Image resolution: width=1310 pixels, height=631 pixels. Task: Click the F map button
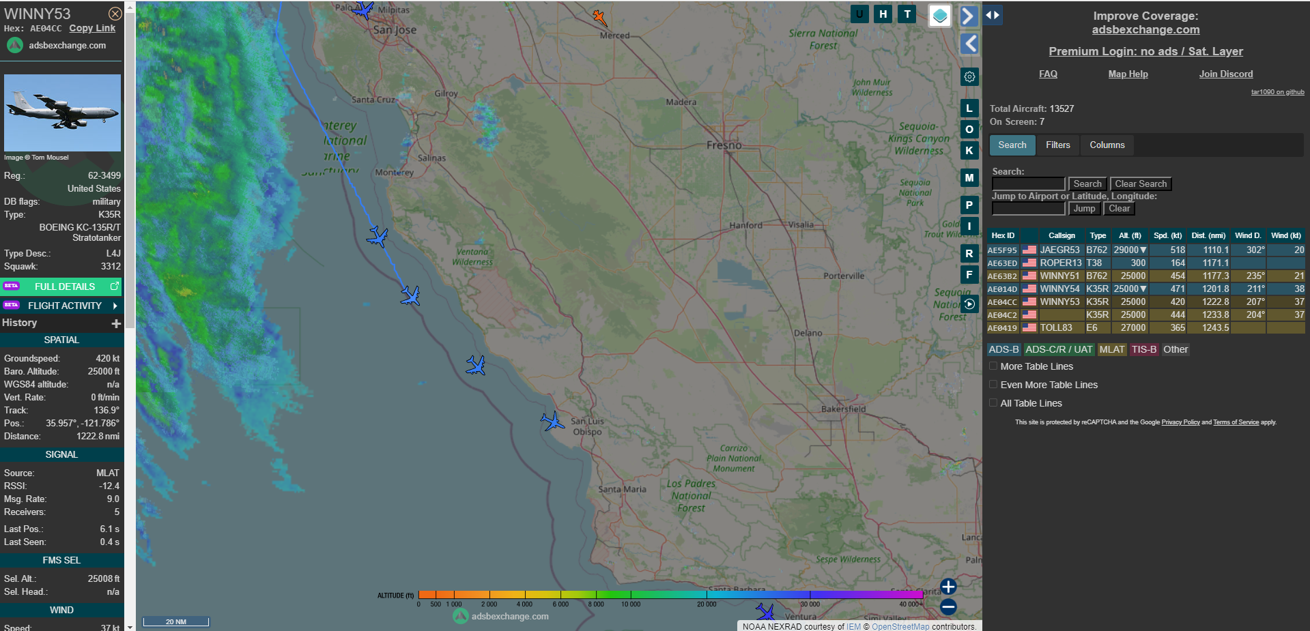pos(969,275)
